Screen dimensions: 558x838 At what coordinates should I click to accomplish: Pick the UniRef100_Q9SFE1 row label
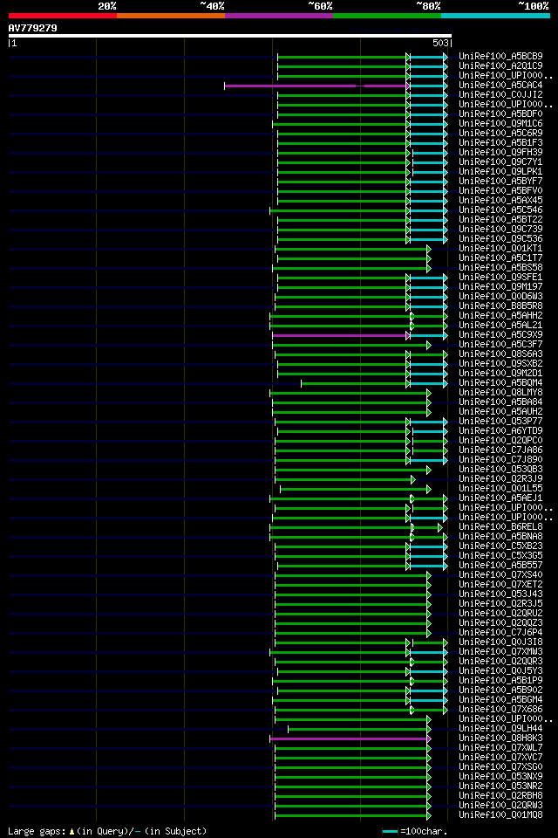[x=500, y=278]
